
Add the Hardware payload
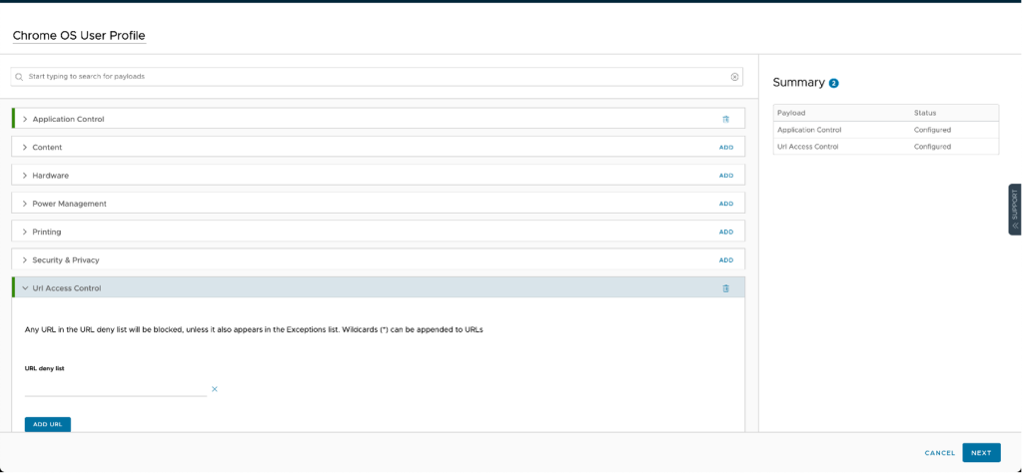pos(726,176)
